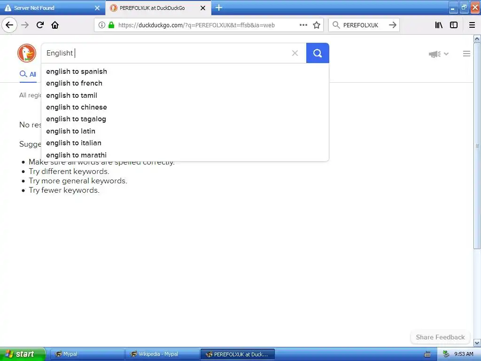Viewport: 481px width, 361px height.
Task: Open DuckDuckGo side menu hamburger
Action: click(x=466, y=54)
